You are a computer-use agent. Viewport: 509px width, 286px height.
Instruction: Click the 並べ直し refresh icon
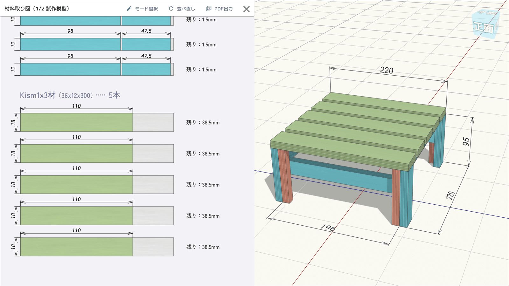point(171,9)
